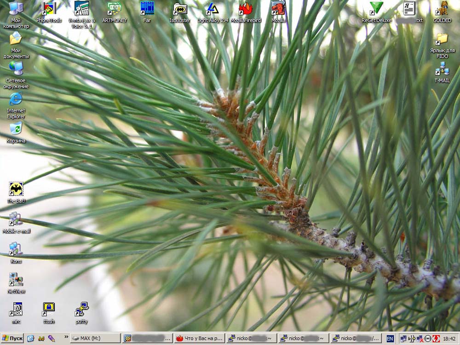
Task: Select the T-MAIL desktop icon
Action: tap(442, 69)
